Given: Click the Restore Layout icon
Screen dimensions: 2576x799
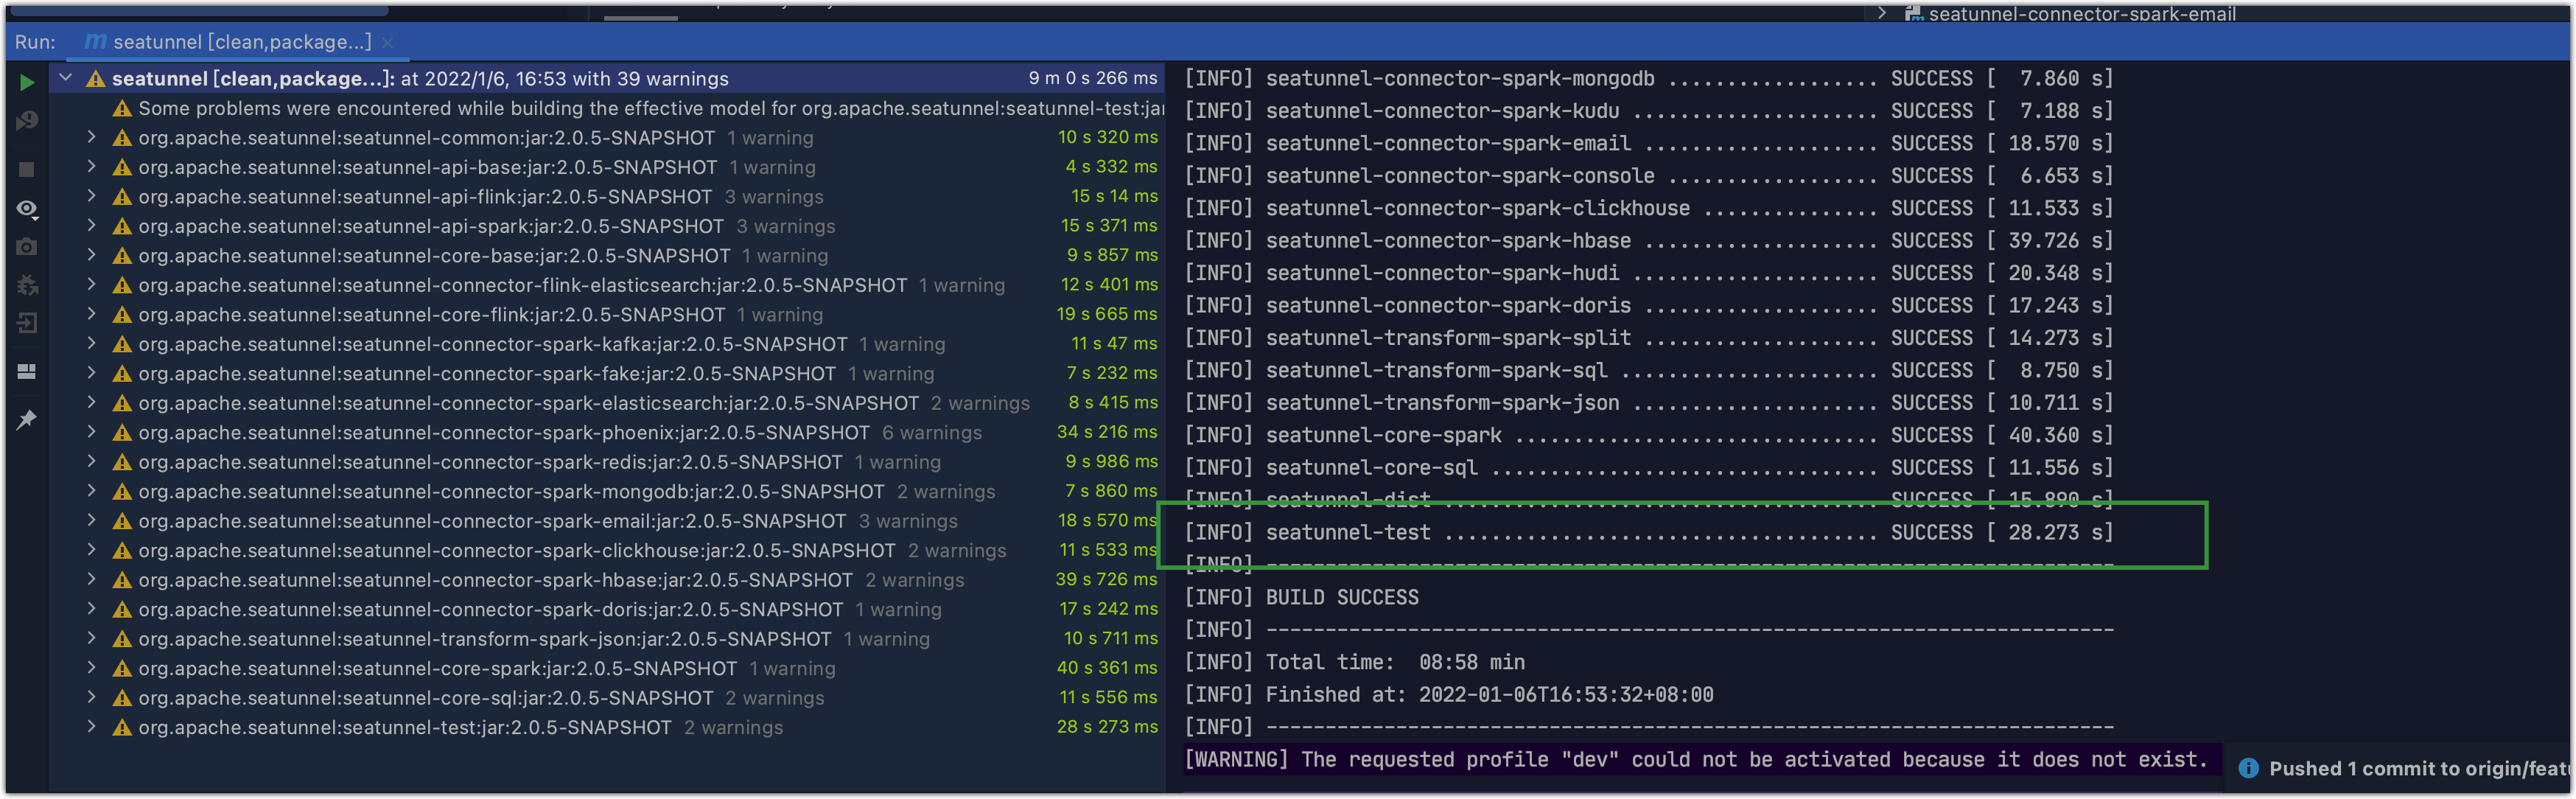Looking at the screenshot, I should [x=27, y=372].
